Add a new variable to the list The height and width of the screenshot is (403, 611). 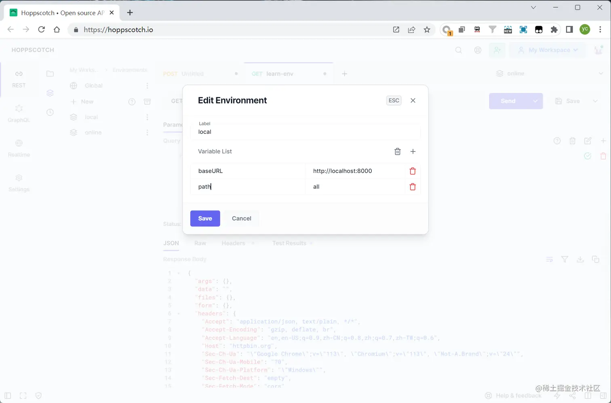[413, 151]
